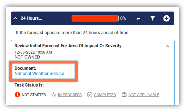Select the NOT STARTED status label
The width and height of the screenshot is (185, 111).
(34, 95)
